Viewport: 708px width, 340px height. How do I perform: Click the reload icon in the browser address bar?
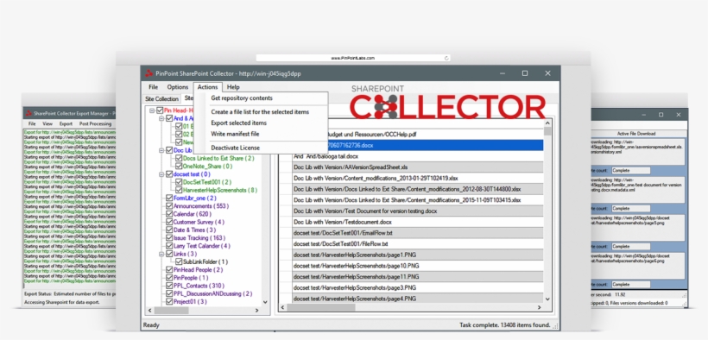coord(446,58)
